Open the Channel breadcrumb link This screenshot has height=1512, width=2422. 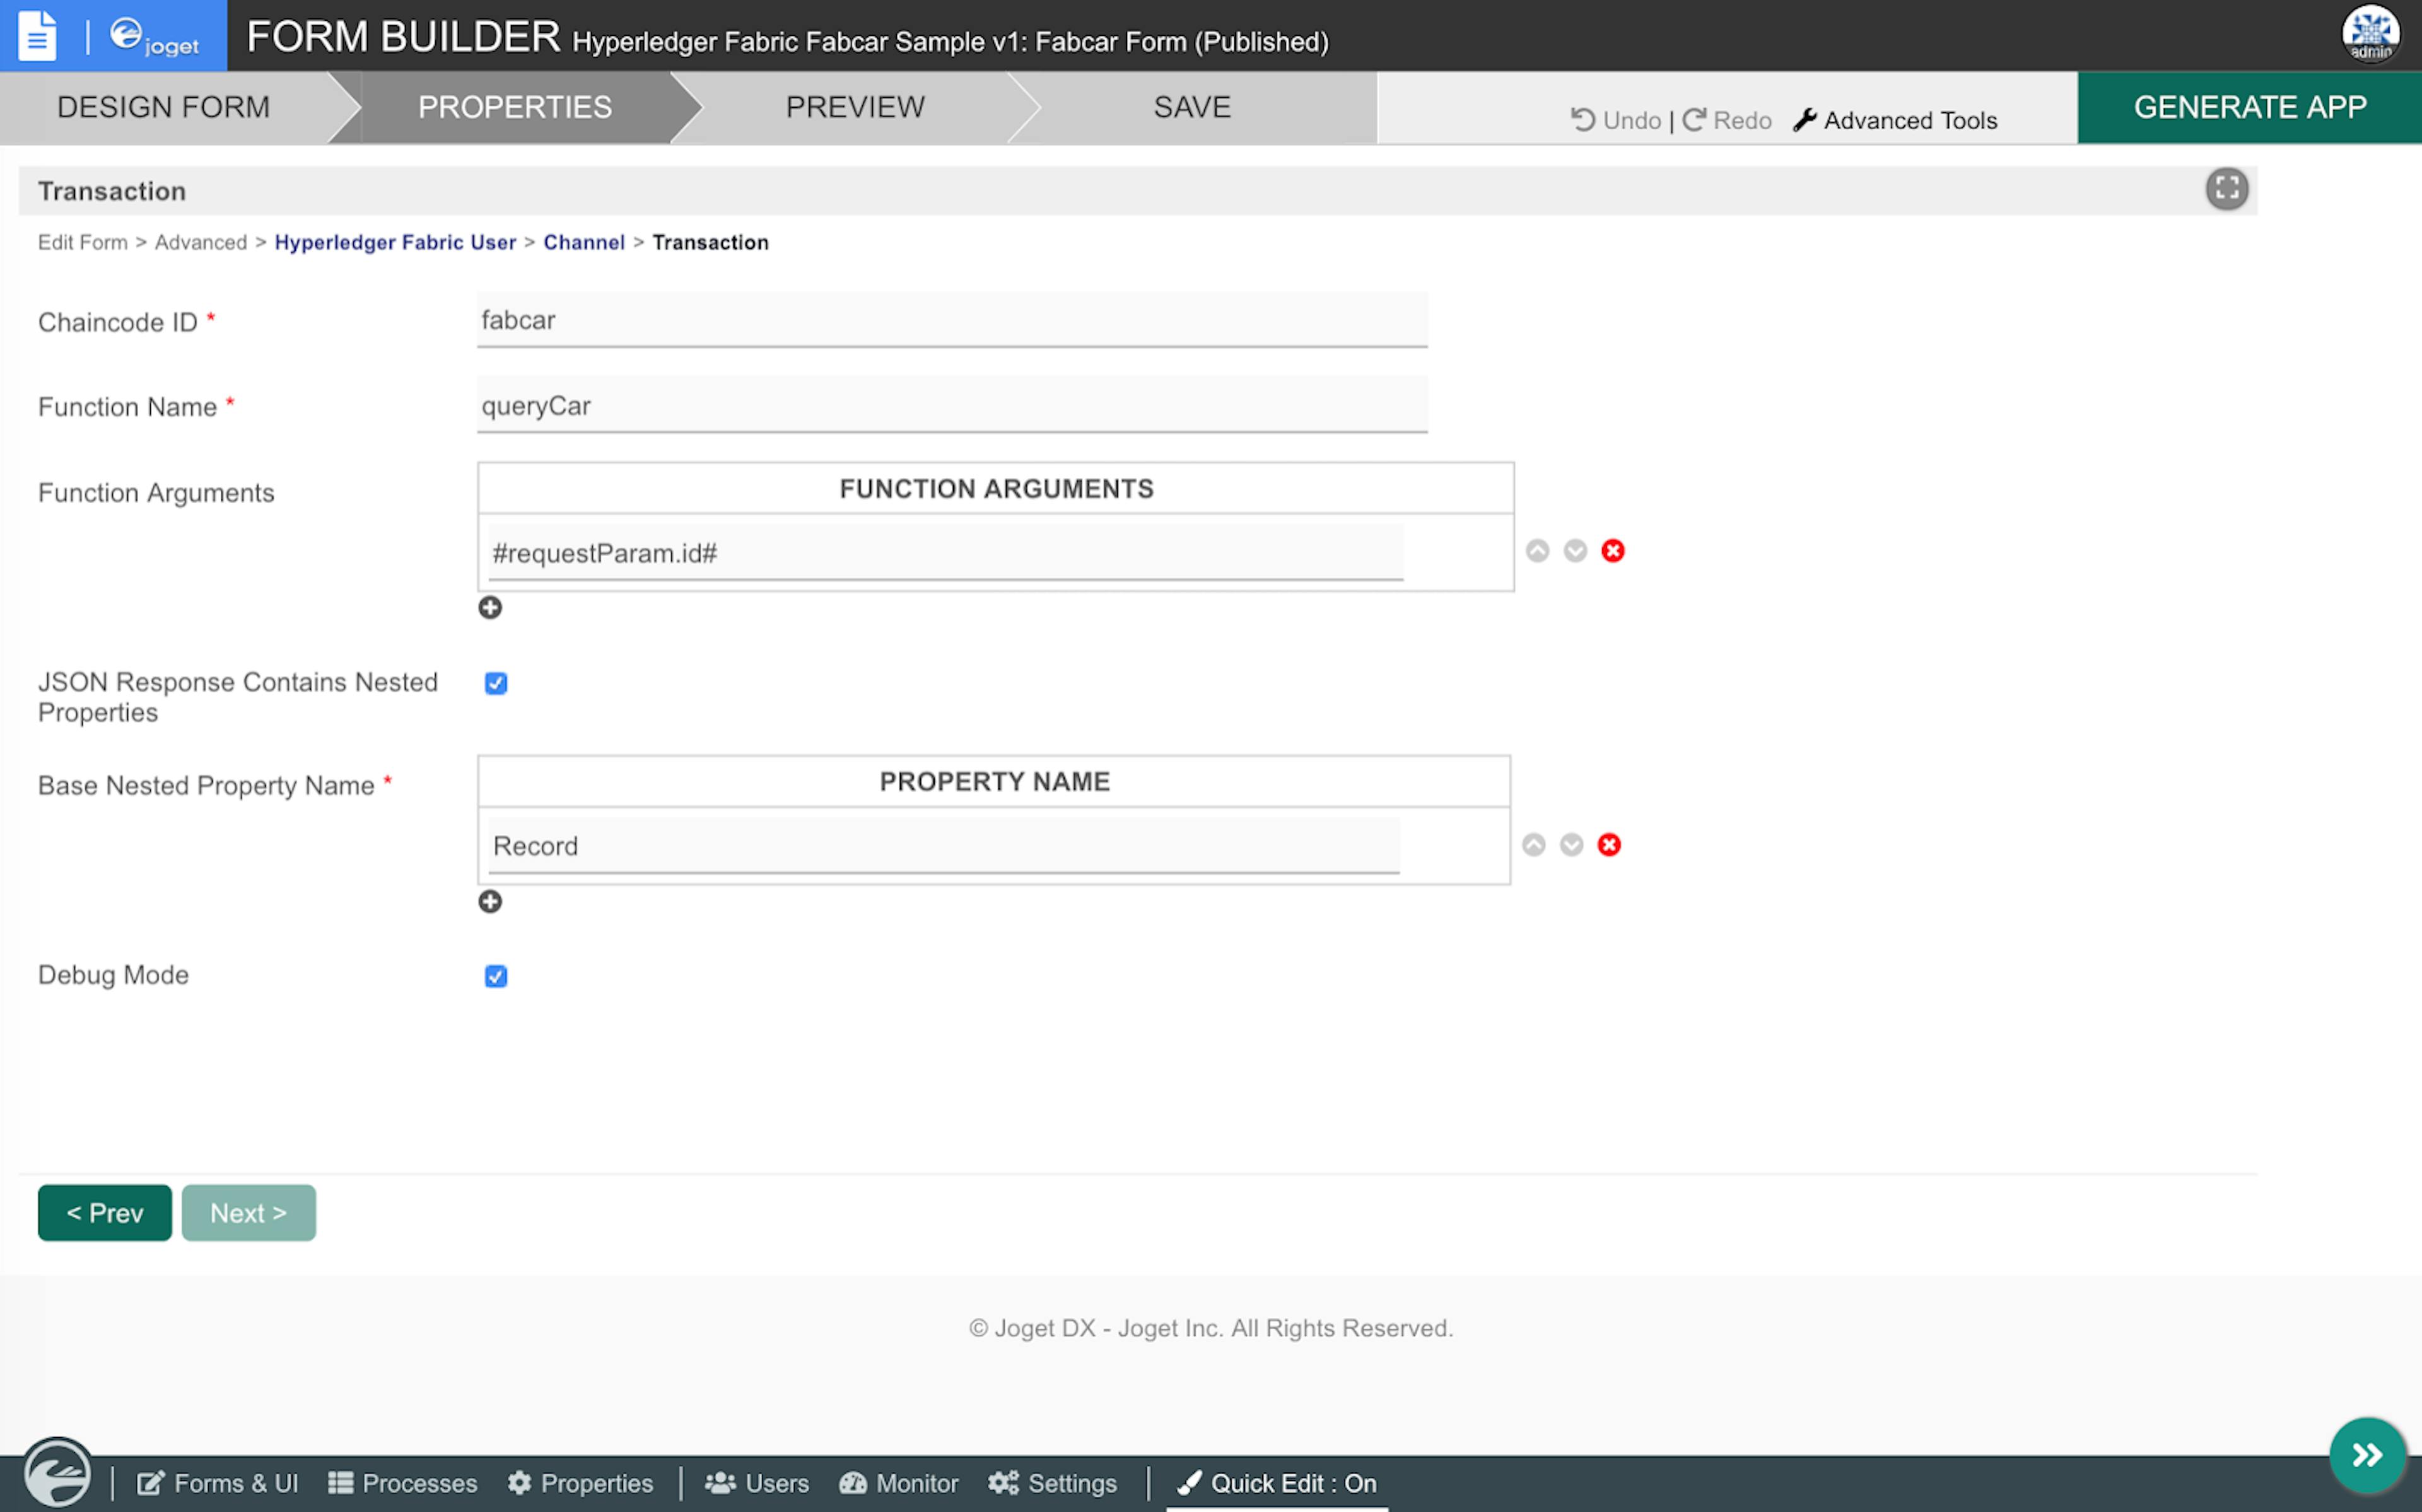coord(584,242)
